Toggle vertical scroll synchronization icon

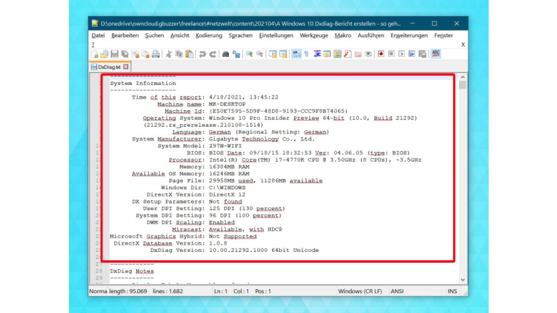click(273, 54)
